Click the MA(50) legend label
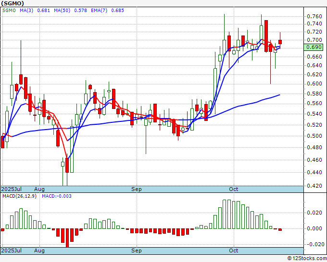This screenshot has height=262, width=327. point(62,11)
